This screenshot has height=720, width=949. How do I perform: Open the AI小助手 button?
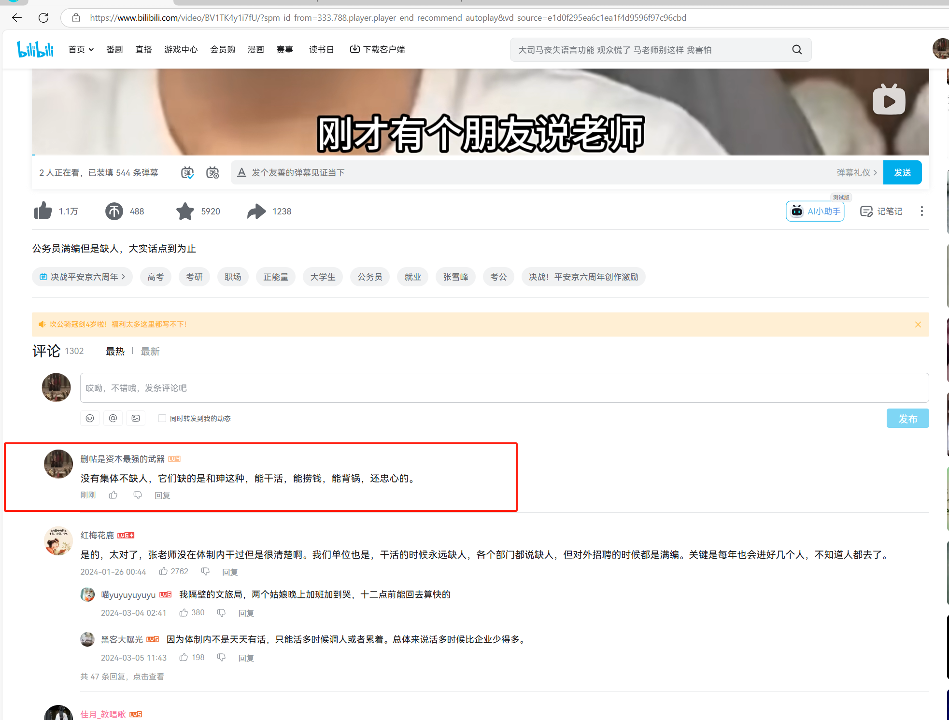pyautogui.click(x=815, y=211)
